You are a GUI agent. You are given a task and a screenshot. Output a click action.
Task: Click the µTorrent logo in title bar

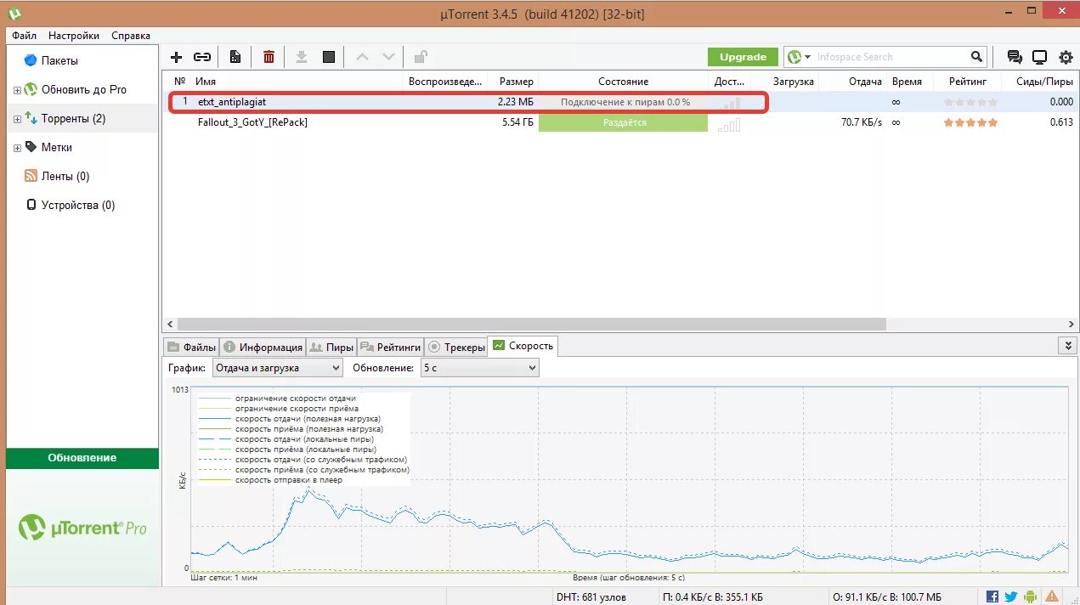click(14, 13)
